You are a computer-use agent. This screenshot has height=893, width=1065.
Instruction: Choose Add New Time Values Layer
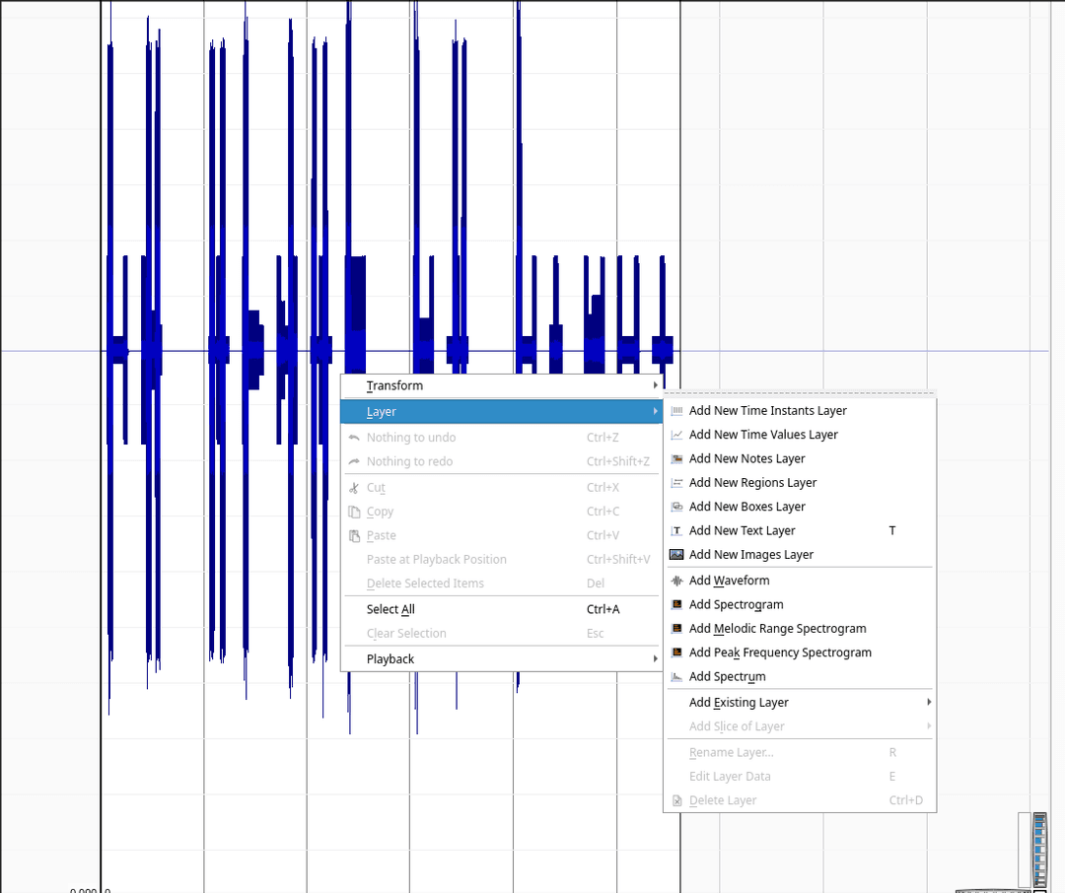pos(800,435)
